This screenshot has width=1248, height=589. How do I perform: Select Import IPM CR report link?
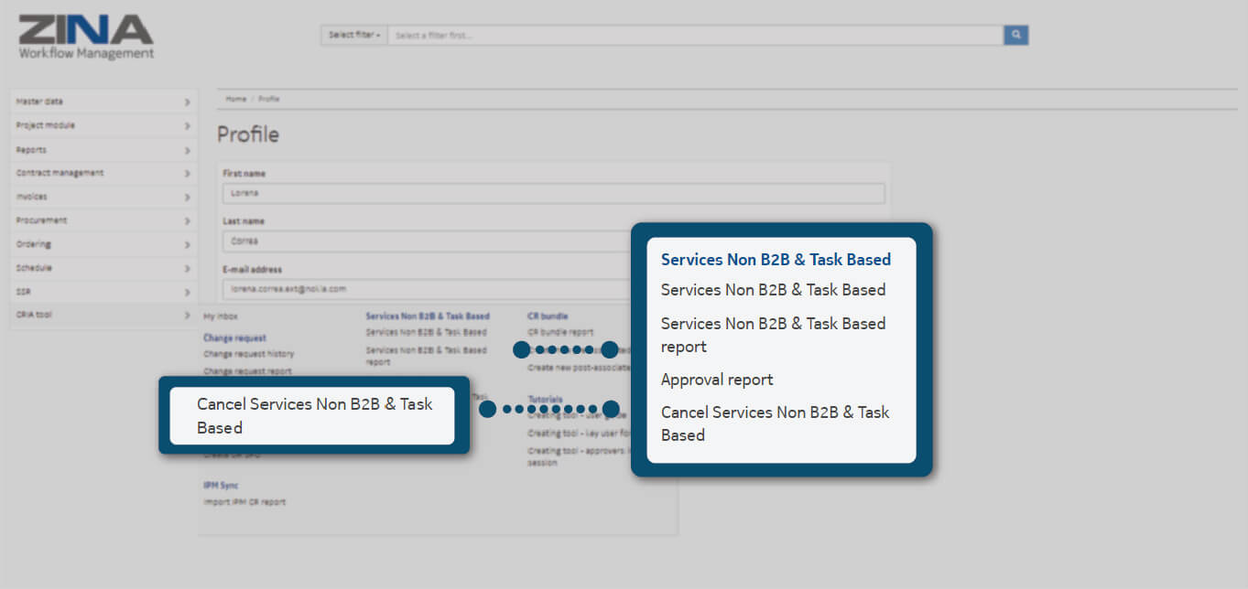click(x=244, y=502)
